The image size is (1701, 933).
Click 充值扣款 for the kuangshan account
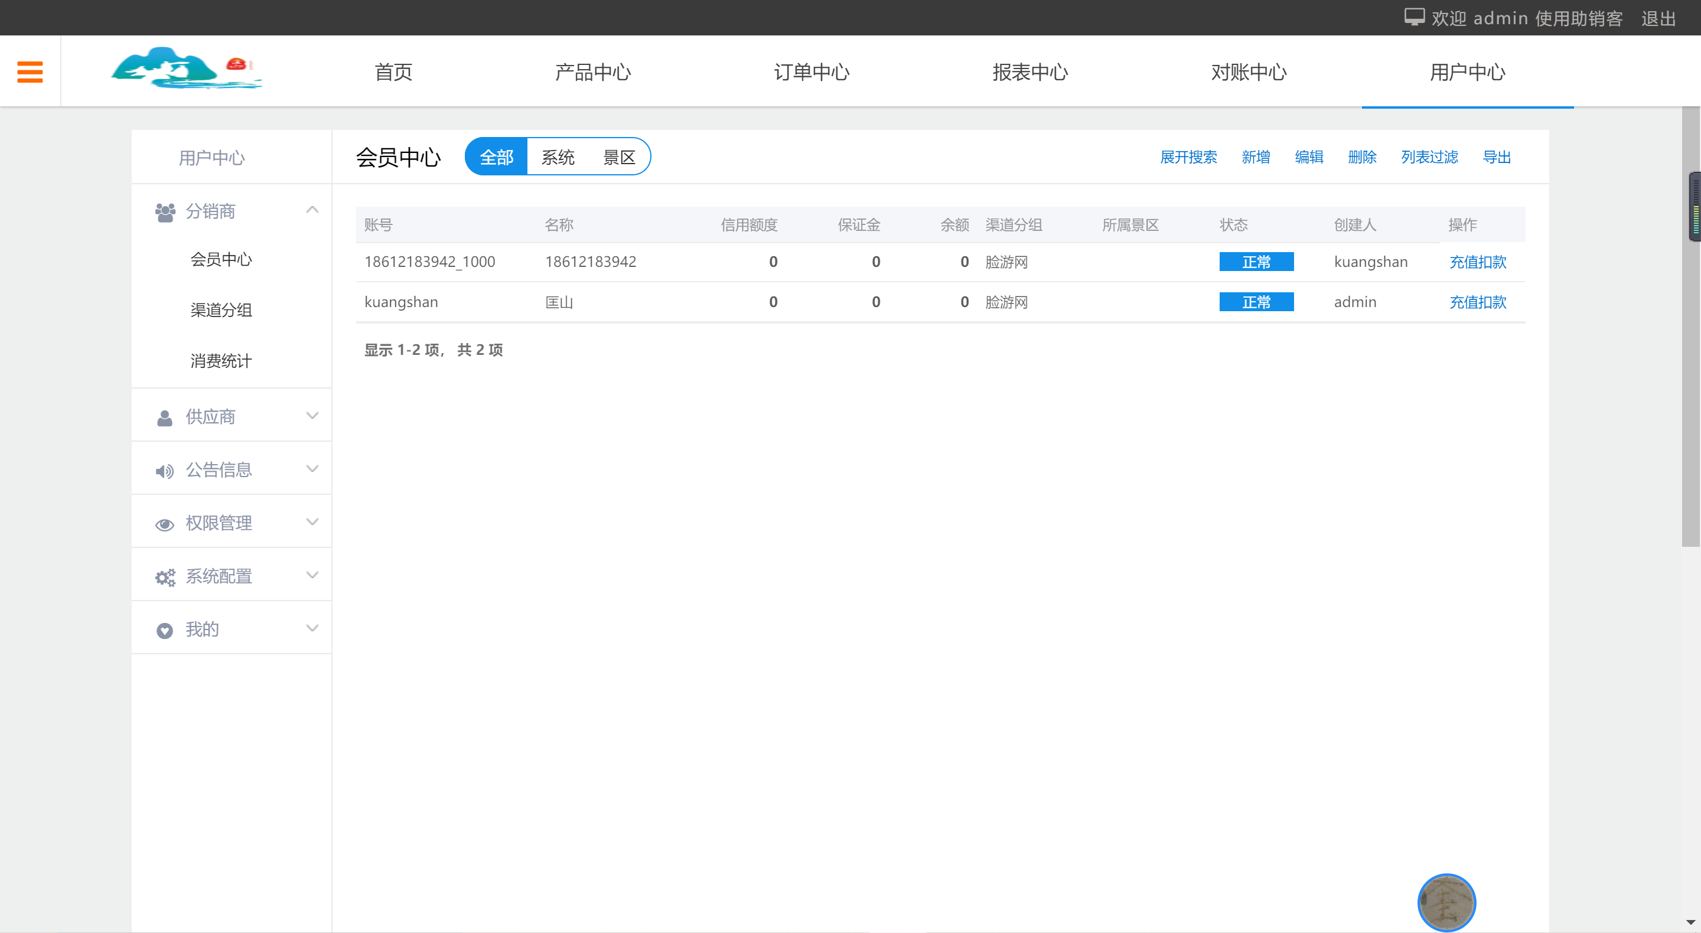coord(1477,302)
